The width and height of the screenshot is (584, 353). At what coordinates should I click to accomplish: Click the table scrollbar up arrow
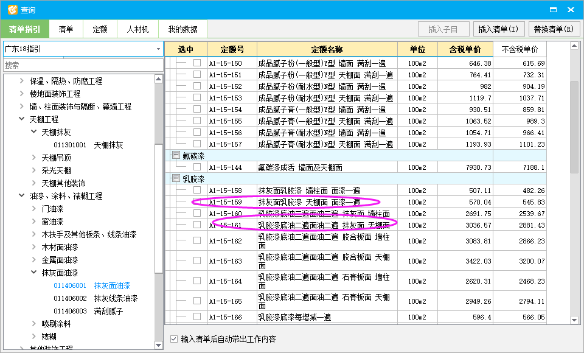pos(574,46)
